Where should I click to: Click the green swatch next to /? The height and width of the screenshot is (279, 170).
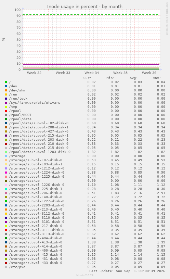(x=6, y=82)
